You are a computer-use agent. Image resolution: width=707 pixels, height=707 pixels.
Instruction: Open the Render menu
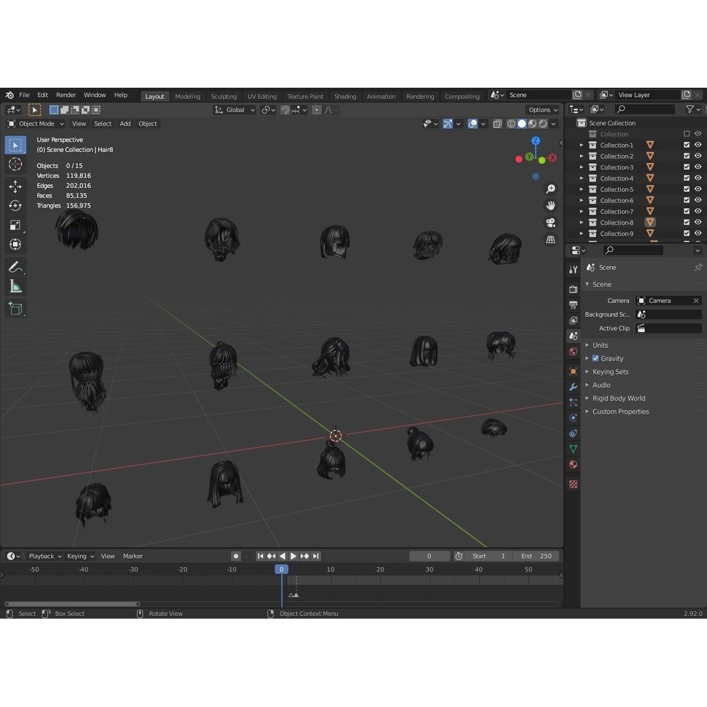pyautogui.click(x=65, y=95)
